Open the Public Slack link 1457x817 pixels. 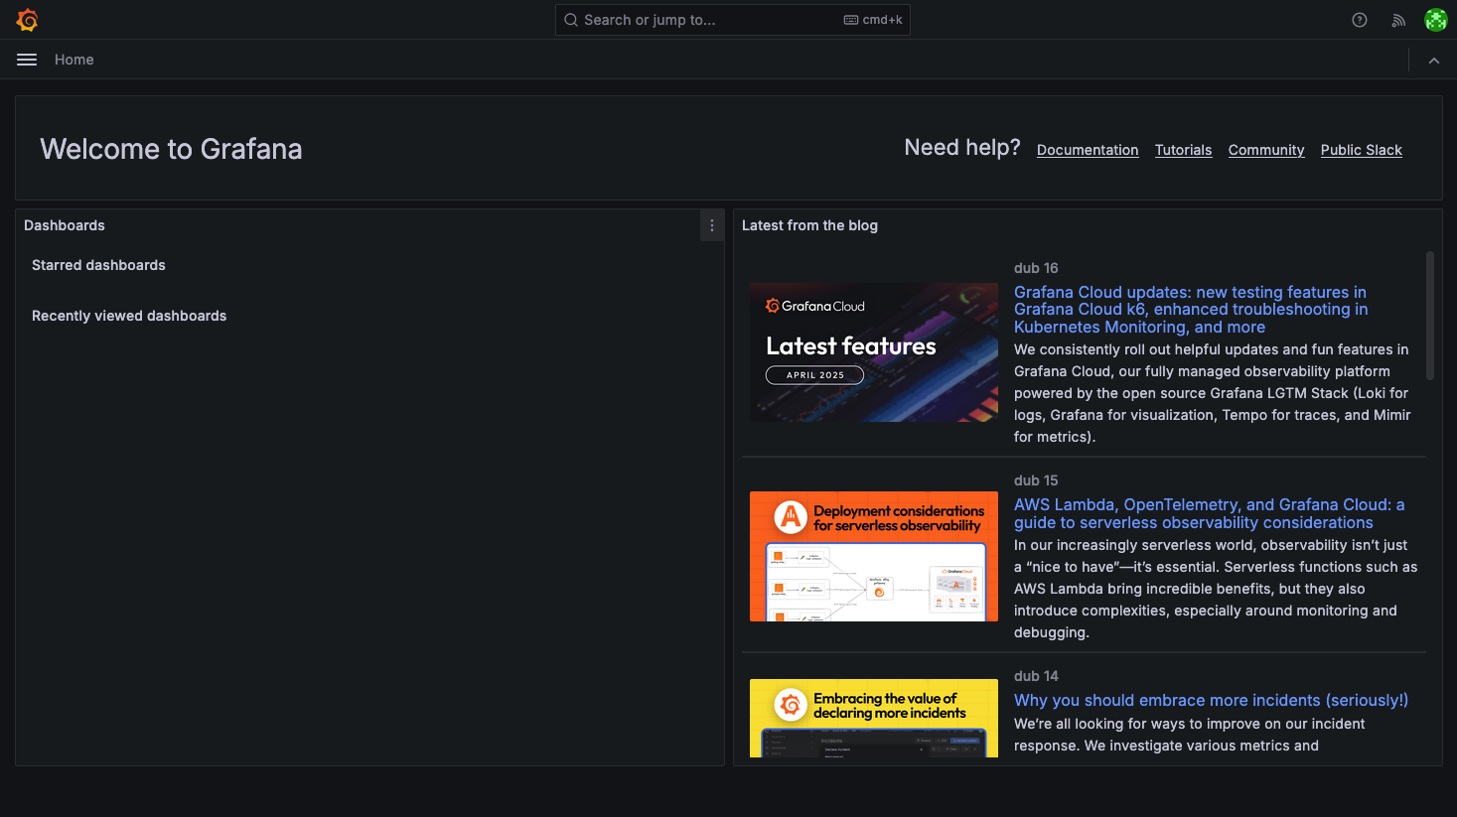tap(1361, 150)
